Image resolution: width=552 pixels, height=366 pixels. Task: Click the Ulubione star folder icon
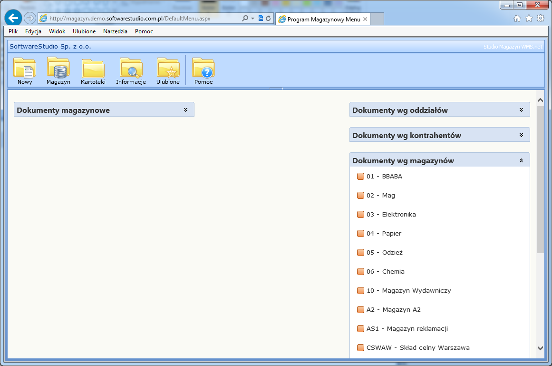(x=168, y=68)
